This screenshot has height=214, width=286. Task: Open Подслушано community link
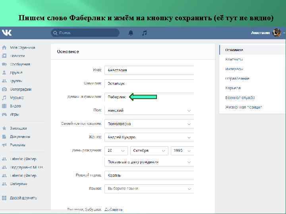pyautogui.click(x=27, y=167)
